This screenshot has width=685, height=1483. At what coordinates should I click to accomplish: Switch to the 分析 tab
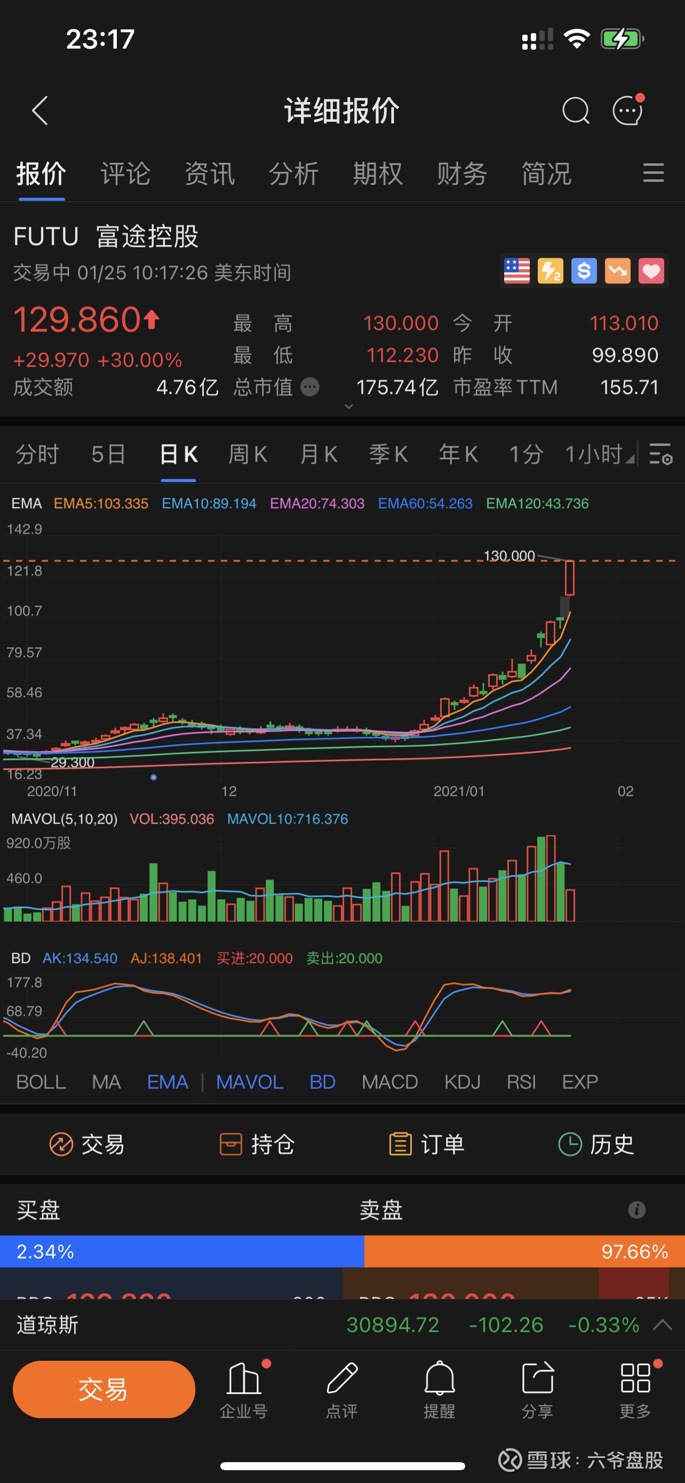tap(294, 173)
